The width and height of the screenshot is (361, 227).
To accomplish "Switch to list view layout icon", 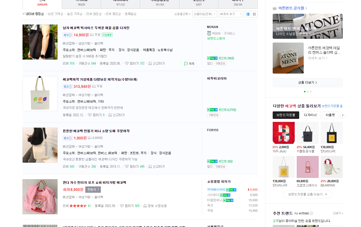I will click(248, 14).
